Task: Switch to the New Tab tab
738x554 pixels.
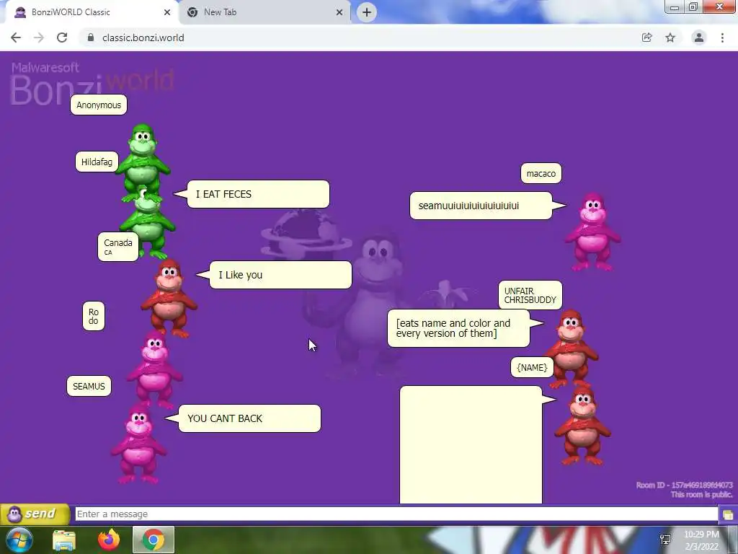Action: tap(264, 12)
